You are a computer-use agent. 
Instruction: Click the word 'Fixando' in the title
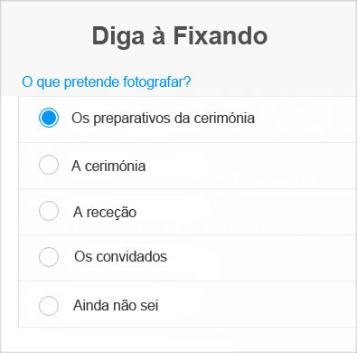tap(221, 36)
